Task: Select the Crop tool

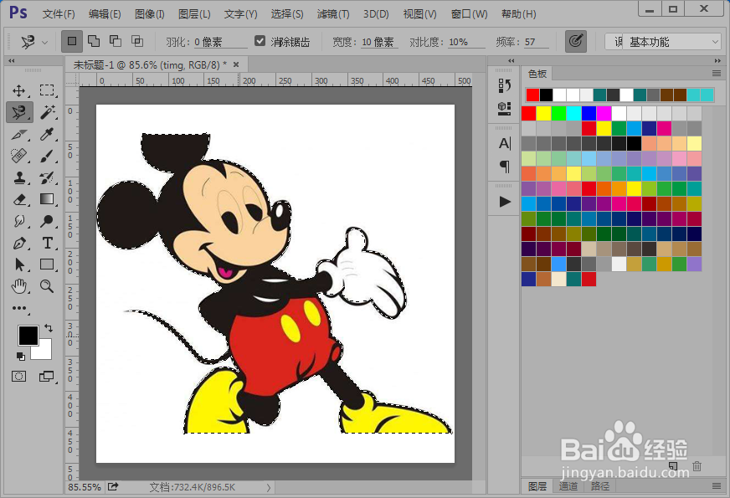Action: click(19, 135)
